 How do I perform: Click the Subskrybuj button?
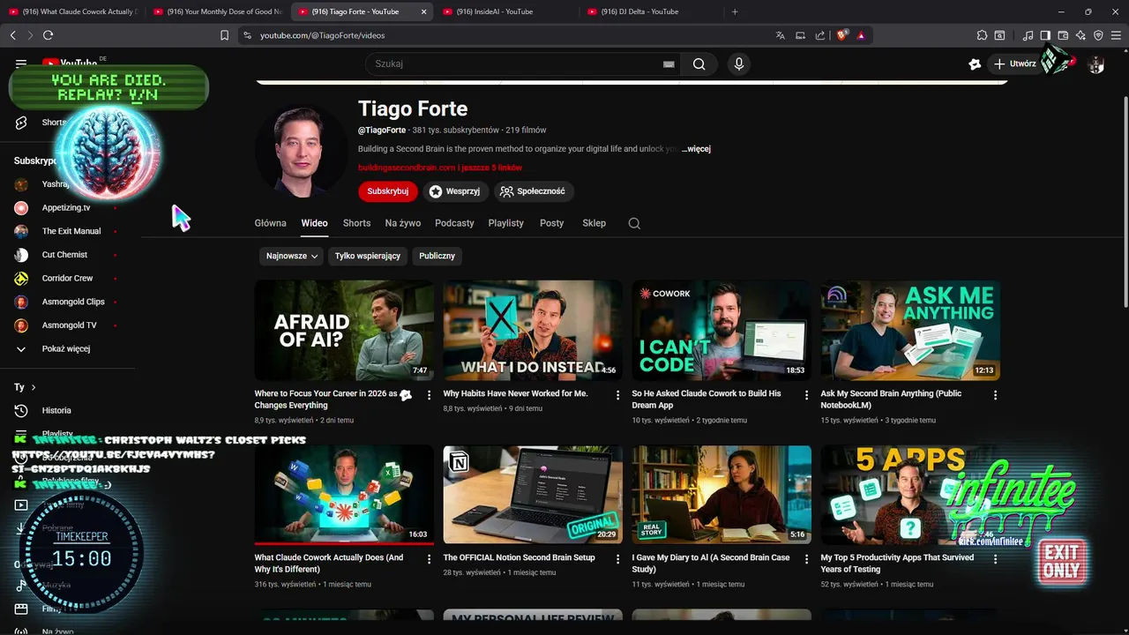click(388, 191)
